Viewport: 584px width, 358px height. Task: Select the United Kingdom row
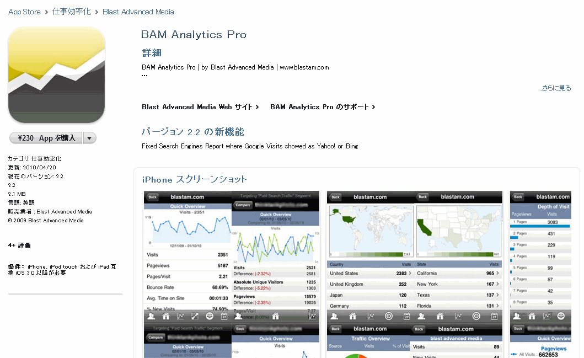point(371,284)
